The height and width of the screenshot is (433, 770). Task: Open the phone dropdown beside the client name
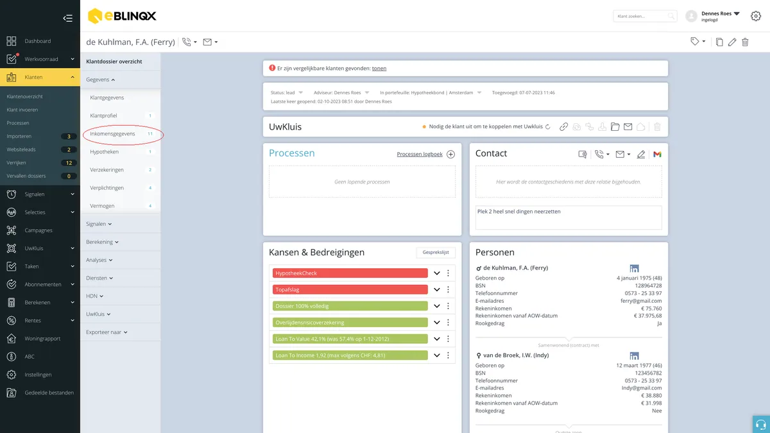point(189,42)
